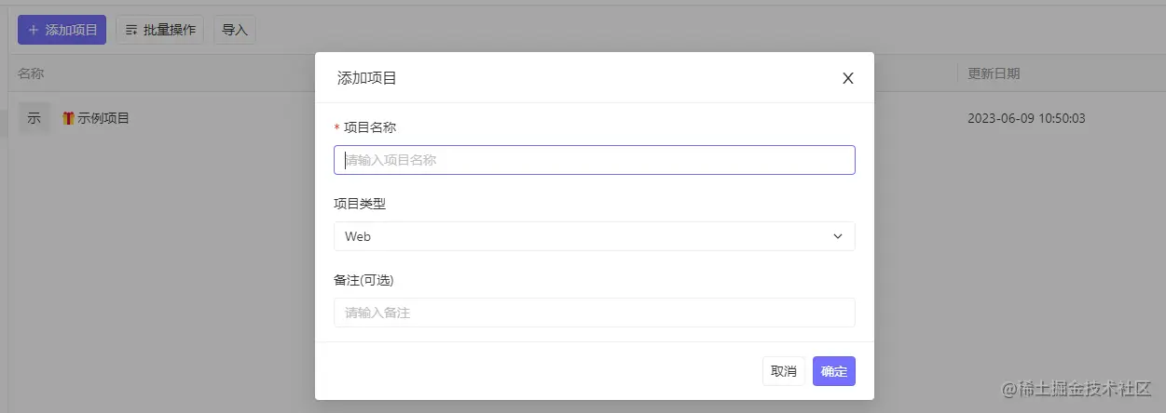This screenshot has height=413, width=1166.
Task: Click the 2023-06-09 10:50:03 date cell
Action: pos(1026,118)
